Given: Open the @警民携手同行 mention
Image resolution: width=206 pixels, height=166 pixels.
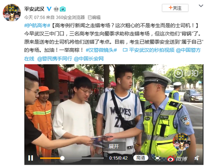Looking at the screenshot, I should [55, 58].
